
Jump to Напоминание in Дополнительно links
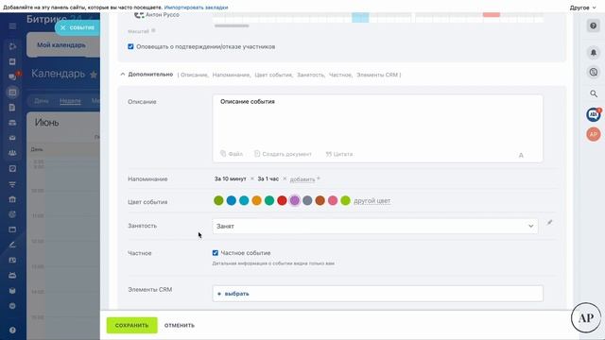tap(231, 75)
